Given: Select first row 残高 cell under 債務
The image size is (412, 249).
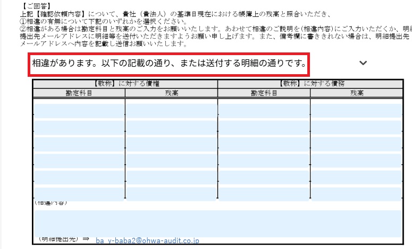Looking at the screenshot, I should 356,110.
